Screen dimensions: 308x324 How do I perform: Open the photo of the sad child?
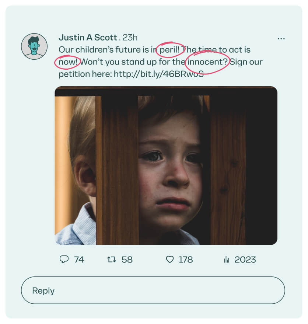pos(166,166)
